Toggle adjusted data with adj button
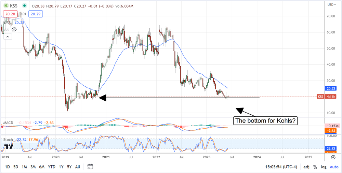 (x=306, y=167)
